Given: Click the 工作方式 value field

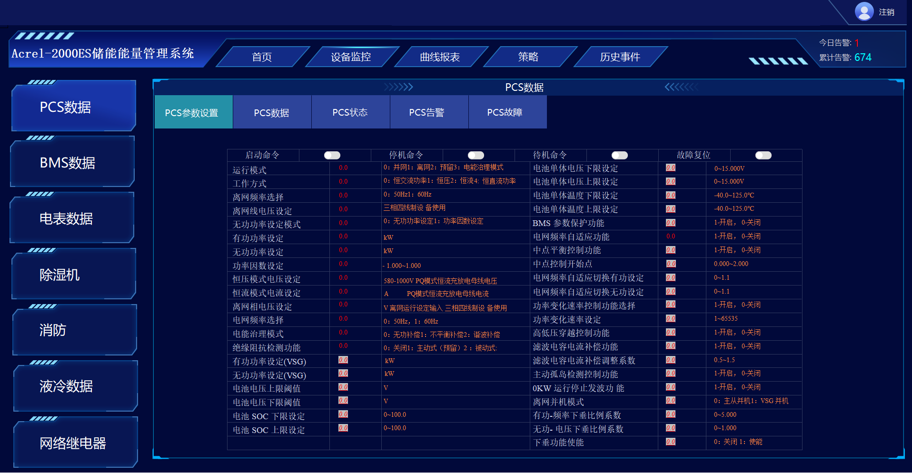Looking at the screenshot, I should point(343,182).
